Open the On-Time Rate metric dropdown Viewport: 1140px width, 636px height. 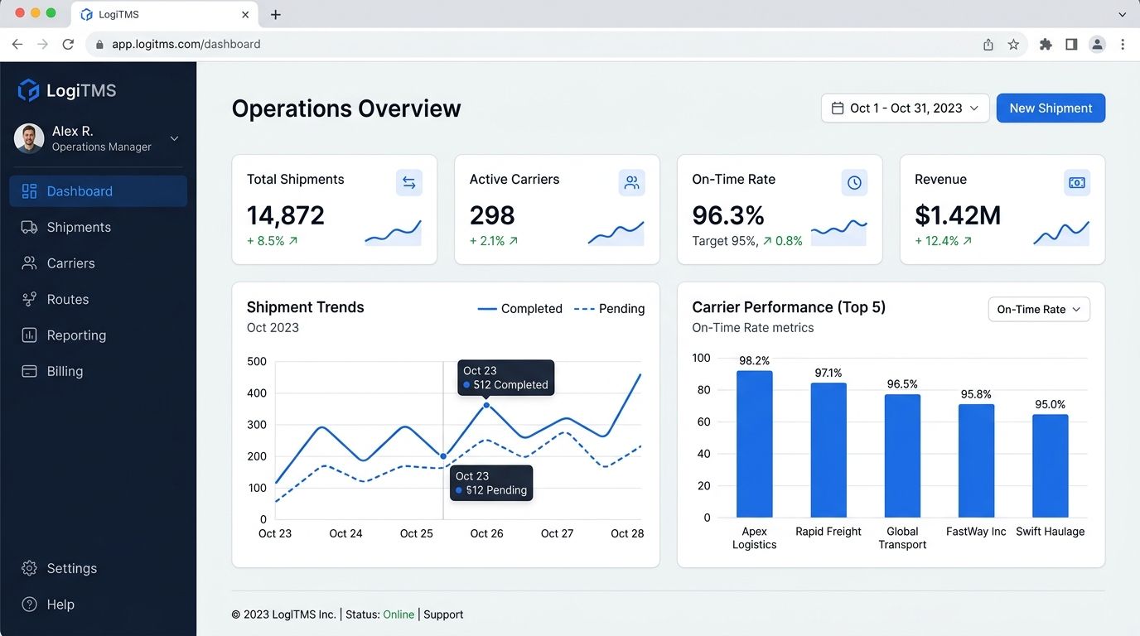point(1039,310)
